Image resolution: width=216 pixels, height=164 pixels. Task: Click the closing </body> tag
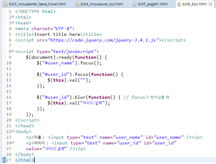click(x=24, y=154)
